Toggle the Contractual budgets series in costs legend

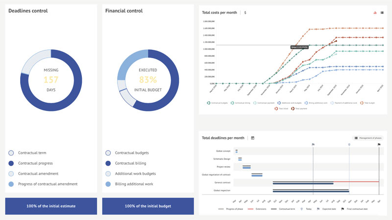click(209, 103)
